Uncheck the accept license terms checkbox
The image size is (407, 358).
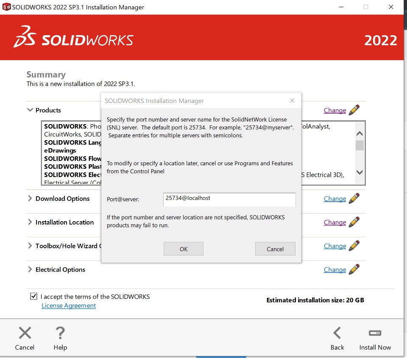click(x=34, y=296)
